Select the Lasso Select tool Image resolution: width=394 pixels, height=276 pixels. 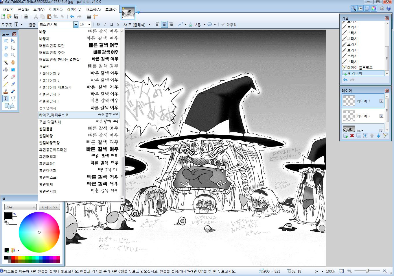6,48
